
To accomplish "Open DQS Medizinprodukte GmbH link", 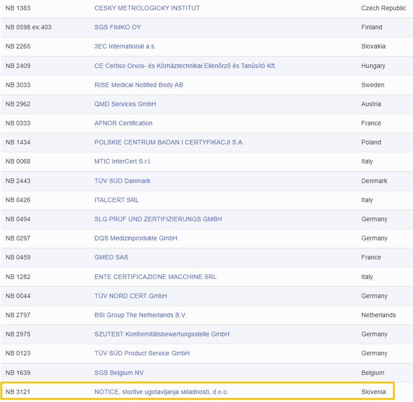I will pos(136,238).
